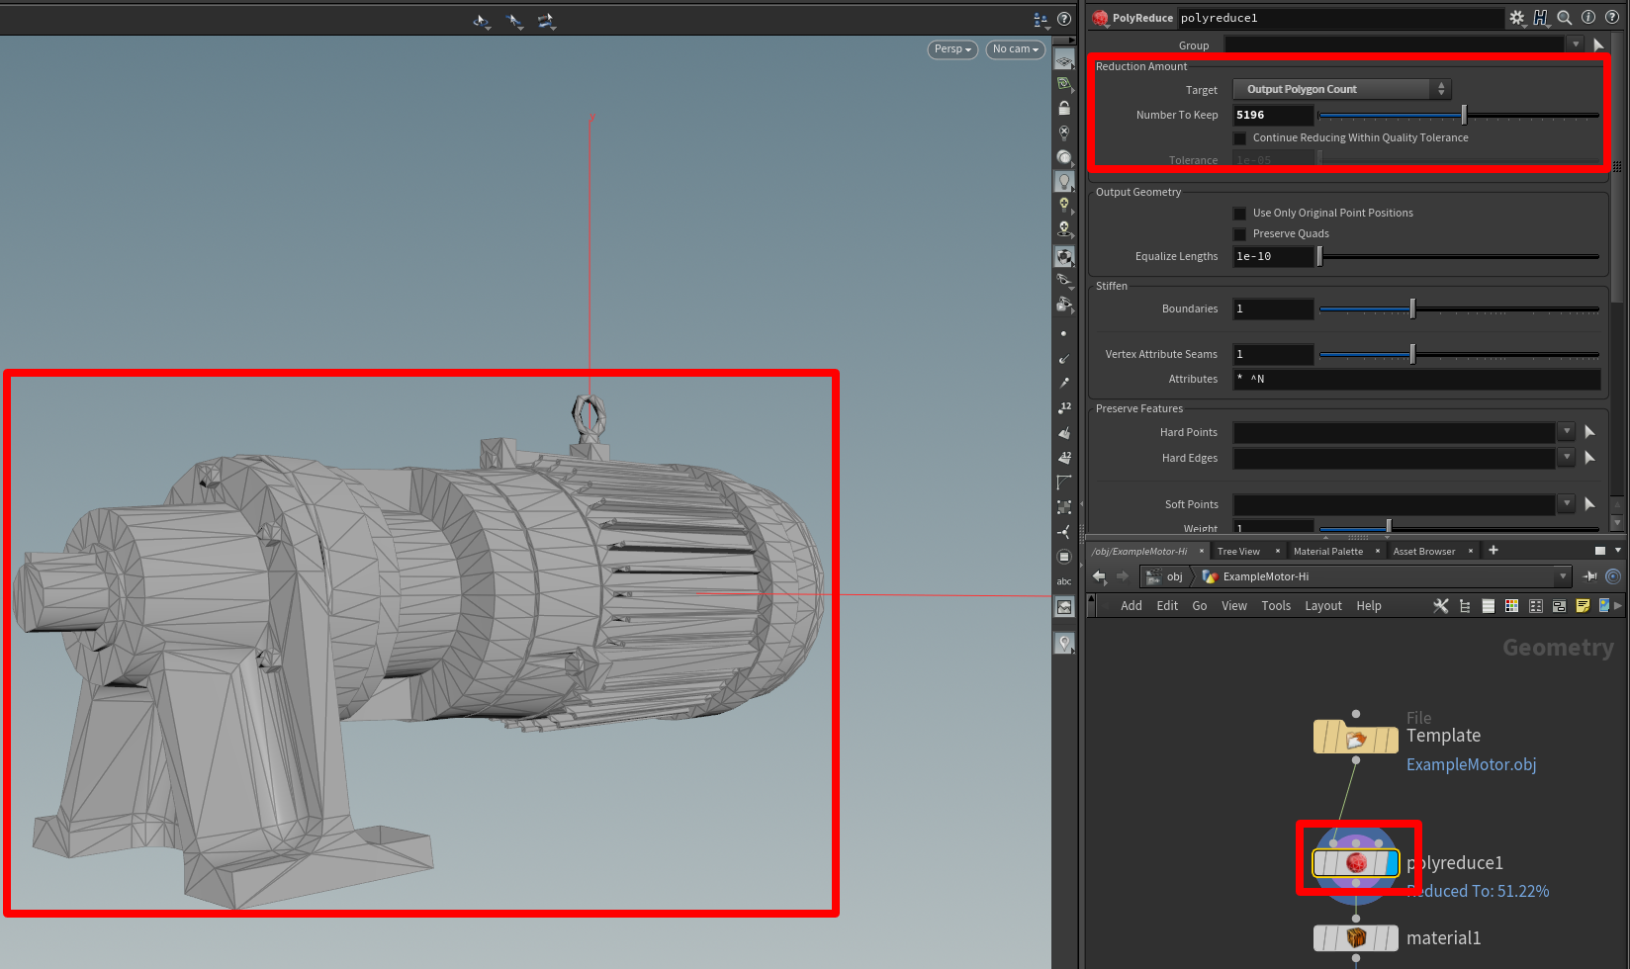Viewport: 1630px width, 969px height.
Task: Click the pin icon beside the path bar
Action: click(1589, 576)
